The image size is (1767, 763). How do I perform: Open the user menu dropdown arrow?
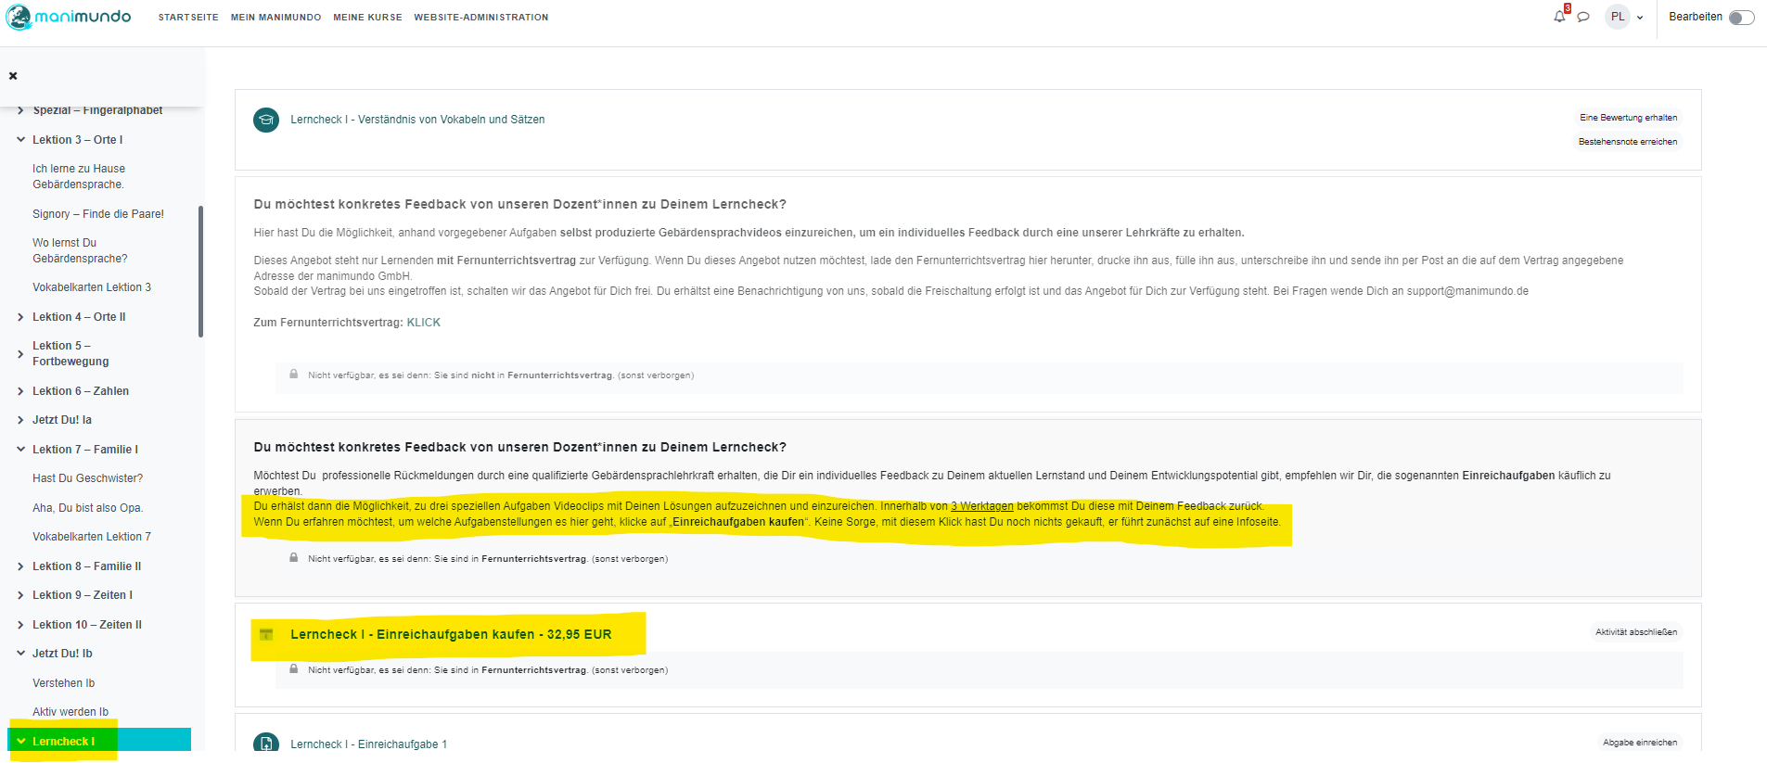(x=1640, y=18)
